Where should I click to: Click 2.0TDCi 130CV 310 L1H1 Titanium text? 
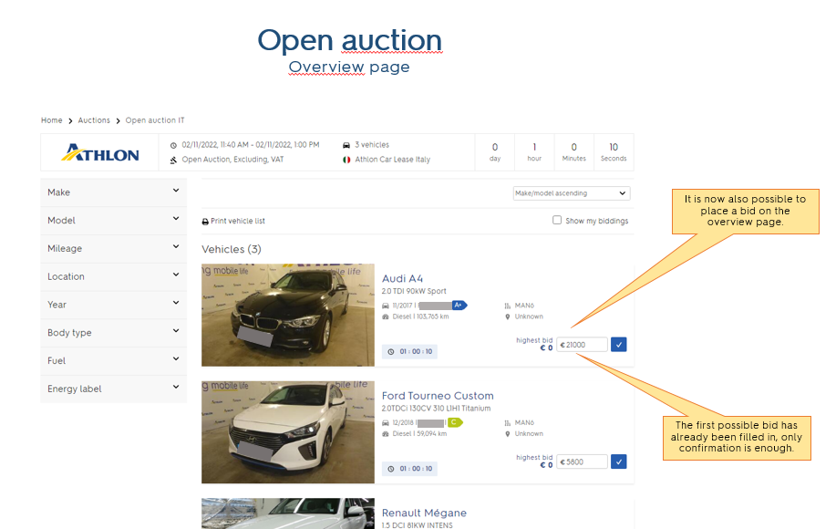click(x=436, y=409)
